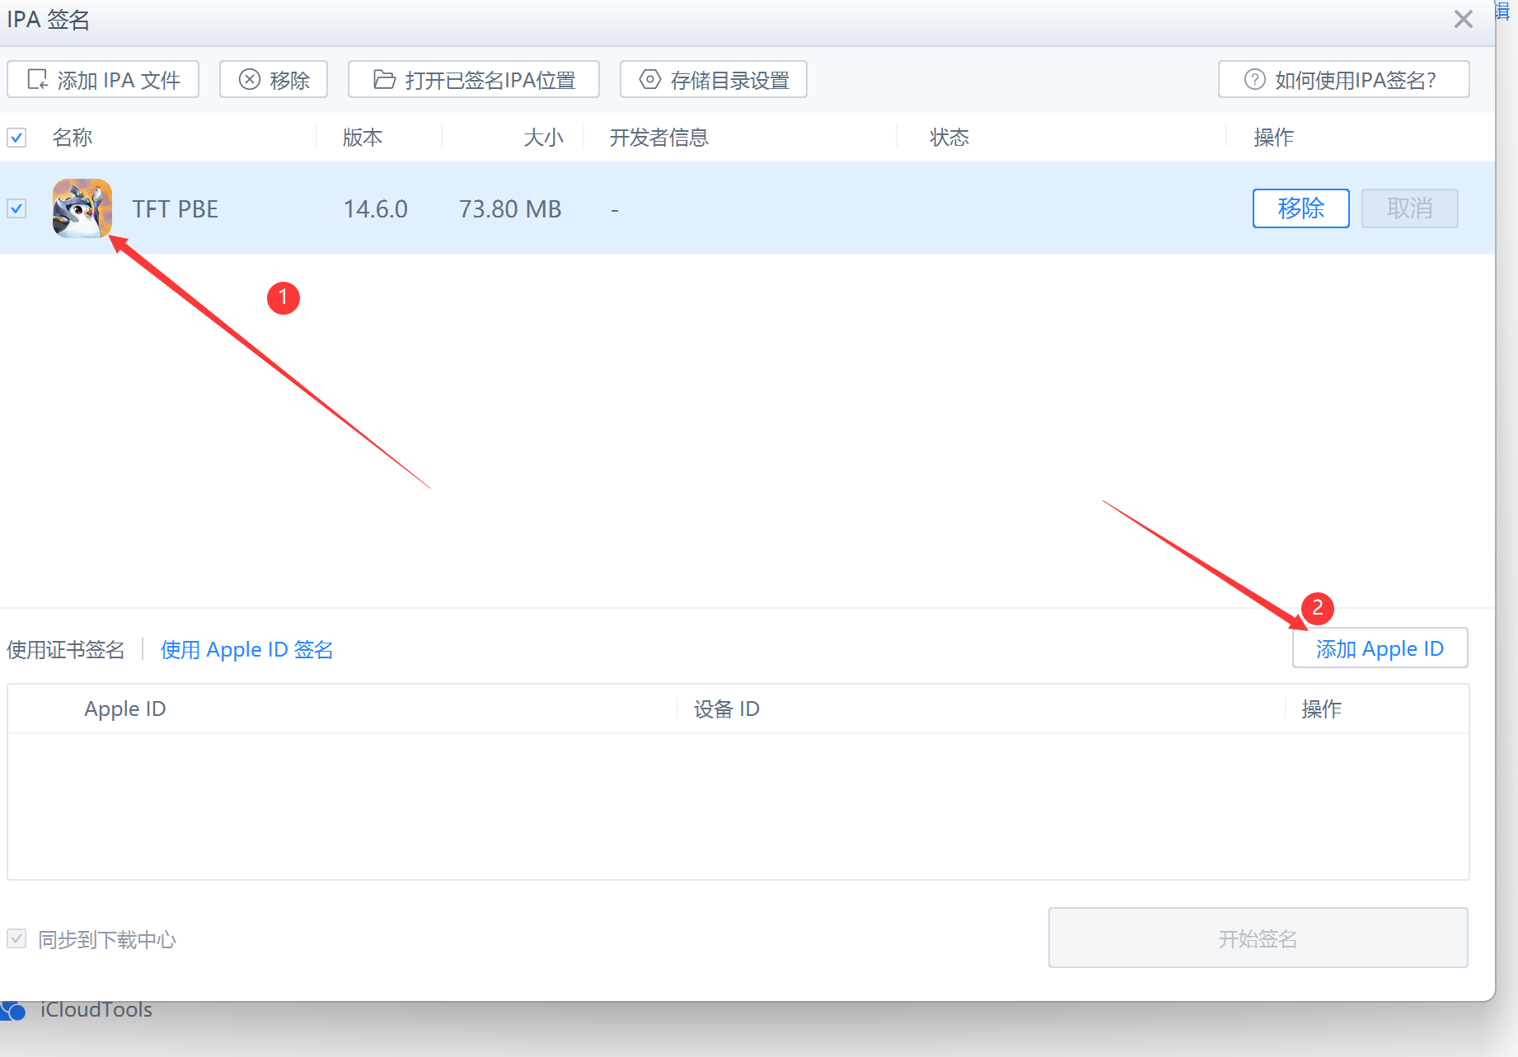Click the iCloudTools icon at bottom
Viewport: 1518px width, 1057px height.
click(14, 1010)
